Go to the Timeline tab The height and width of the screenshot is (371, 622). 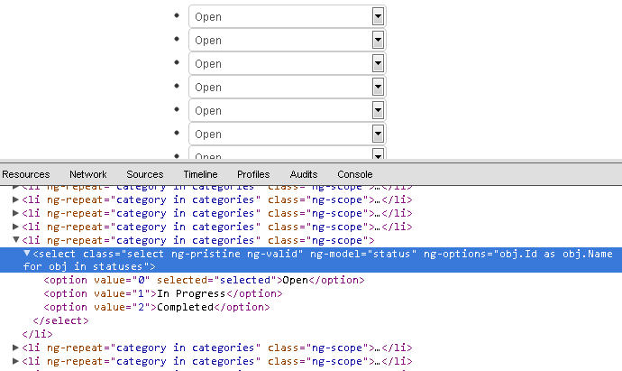point(200,174)
